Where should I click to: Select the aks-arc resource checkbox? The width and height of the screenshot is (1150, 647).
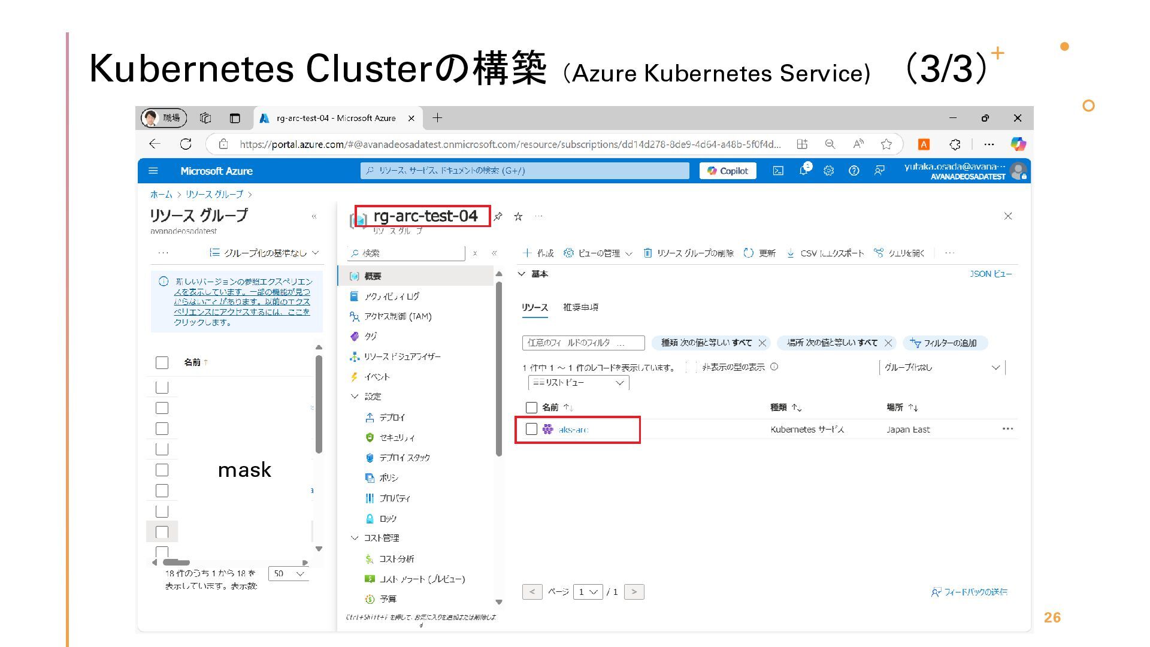click(x=531, y=429)
